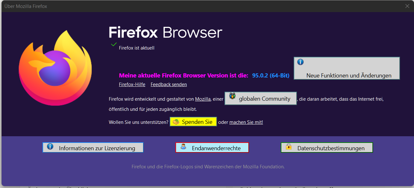Click the machen Sie mit! link
This screenshot has height=188, width=414.
click(x=246, y=122)
